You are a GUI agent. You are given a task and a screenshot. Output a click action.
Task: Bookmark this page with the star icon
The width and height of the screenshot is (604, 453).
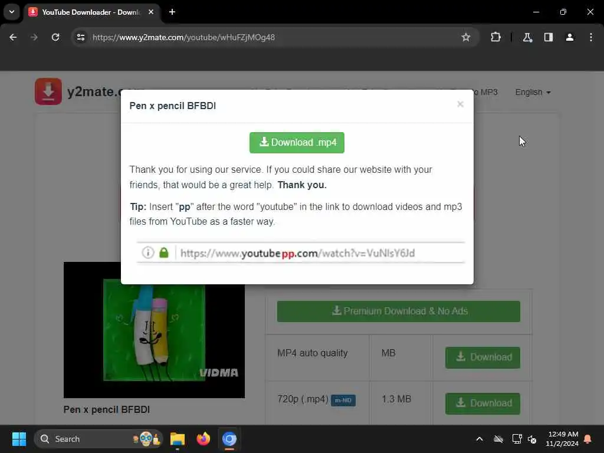(466, 37)
